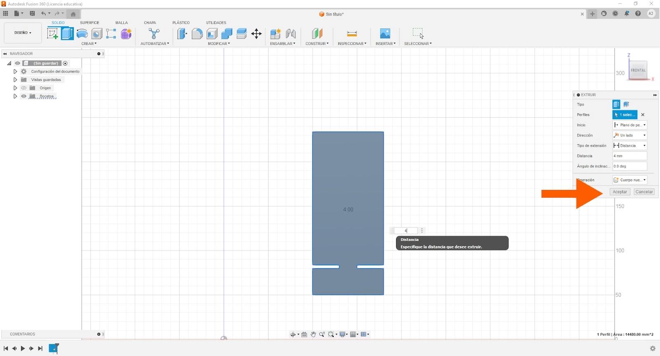Click the Ángulo de inclinación field
This screenshot has height=356, width=660.
pyautogui.click(x=630, y=166)
